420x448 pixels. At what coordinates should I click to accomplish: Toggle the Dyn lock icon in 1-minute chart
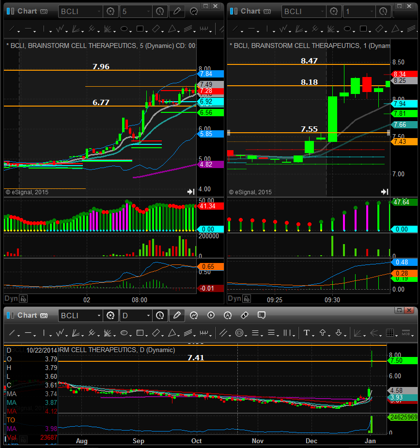pos(247,299)
